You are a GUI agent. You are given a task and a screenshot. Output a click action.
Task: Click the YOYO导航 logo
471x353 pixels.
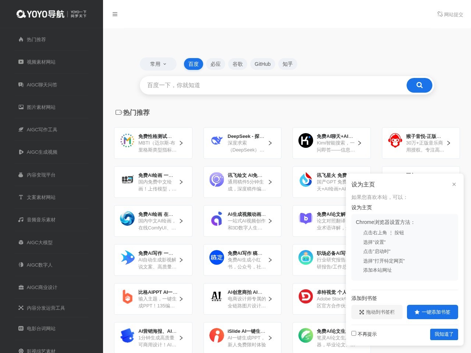point(52,14)
